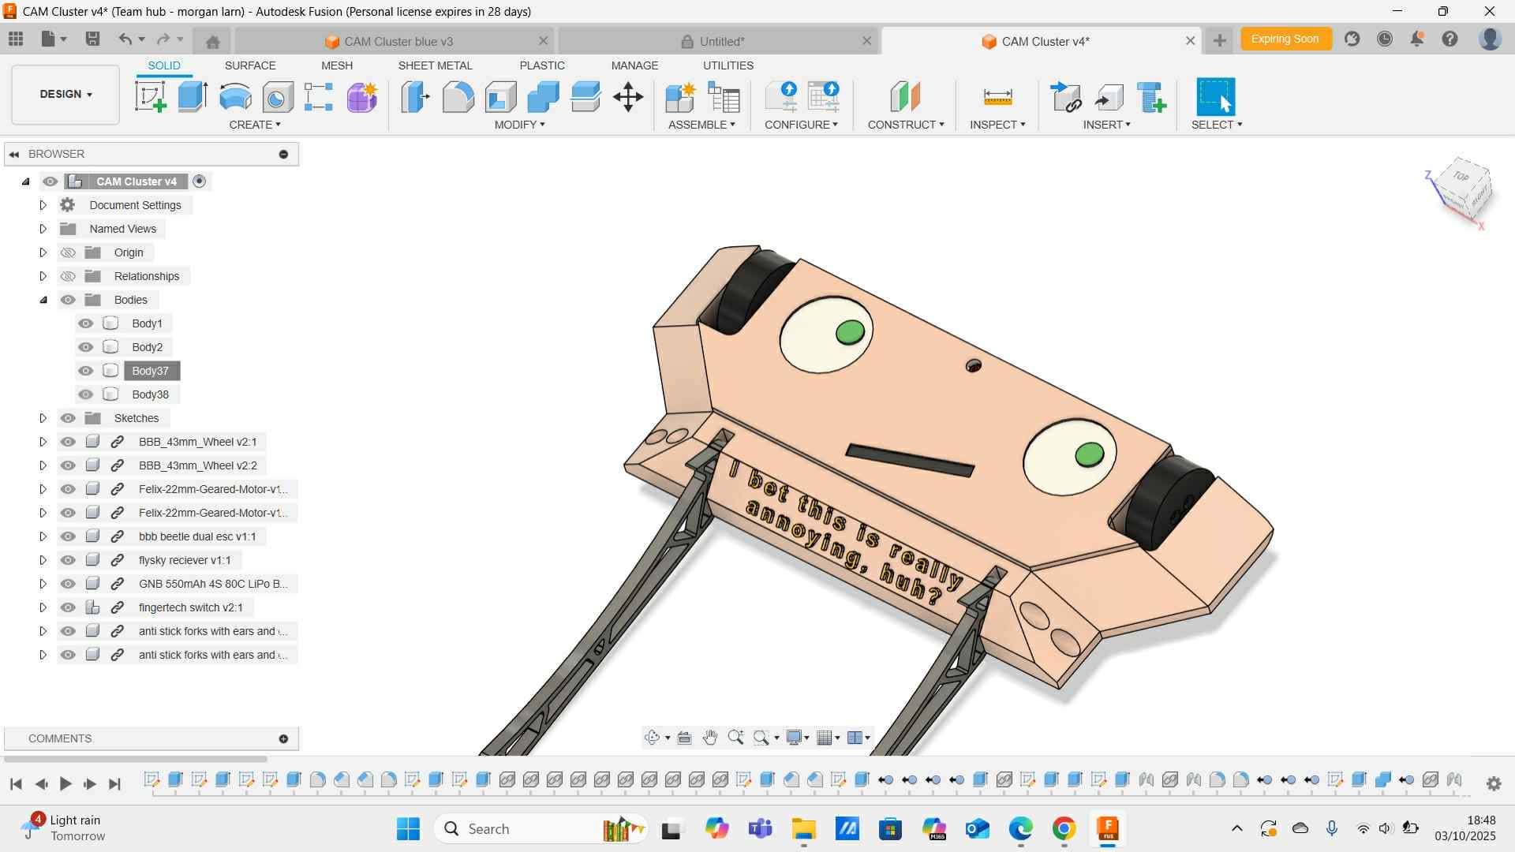Image resolution: width=1515 pixels, height=852 pixels.
Task: Open the notifications bell icon
Action: (1417, 39)
